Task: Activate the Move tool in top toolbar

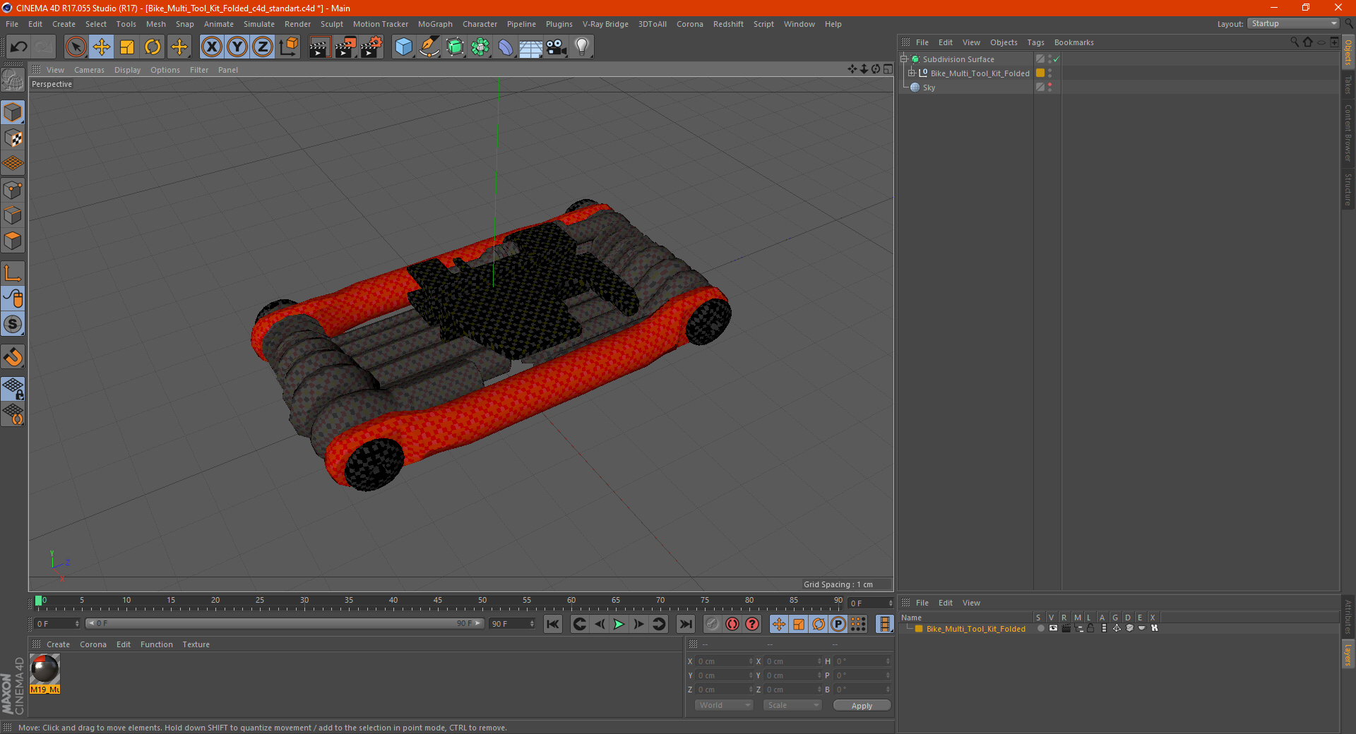Action: [102, 47]
